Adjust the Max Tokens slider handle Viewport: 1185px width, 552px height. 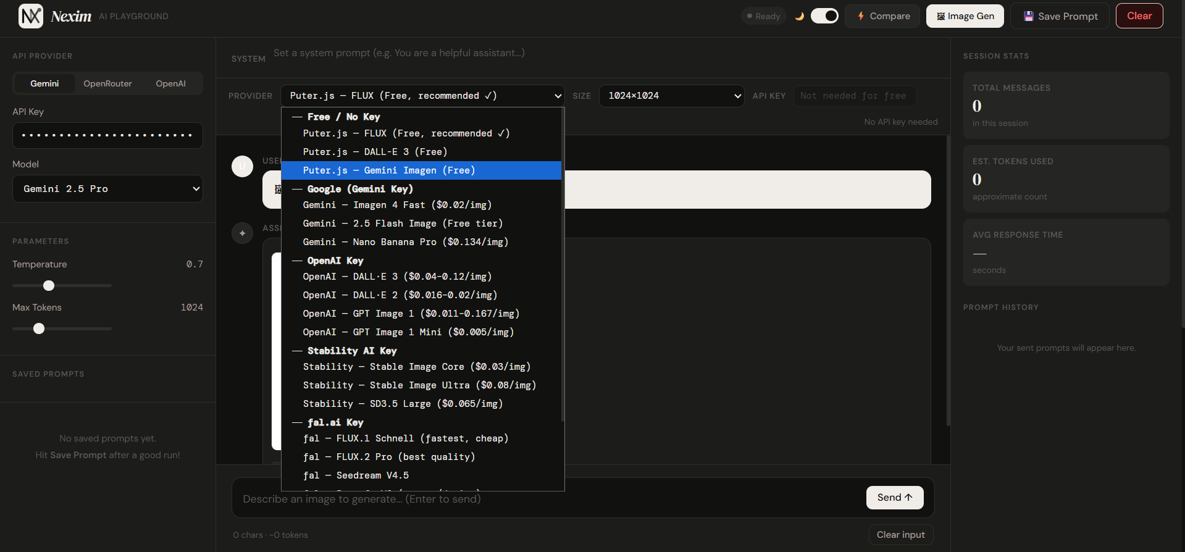[39, 328]
